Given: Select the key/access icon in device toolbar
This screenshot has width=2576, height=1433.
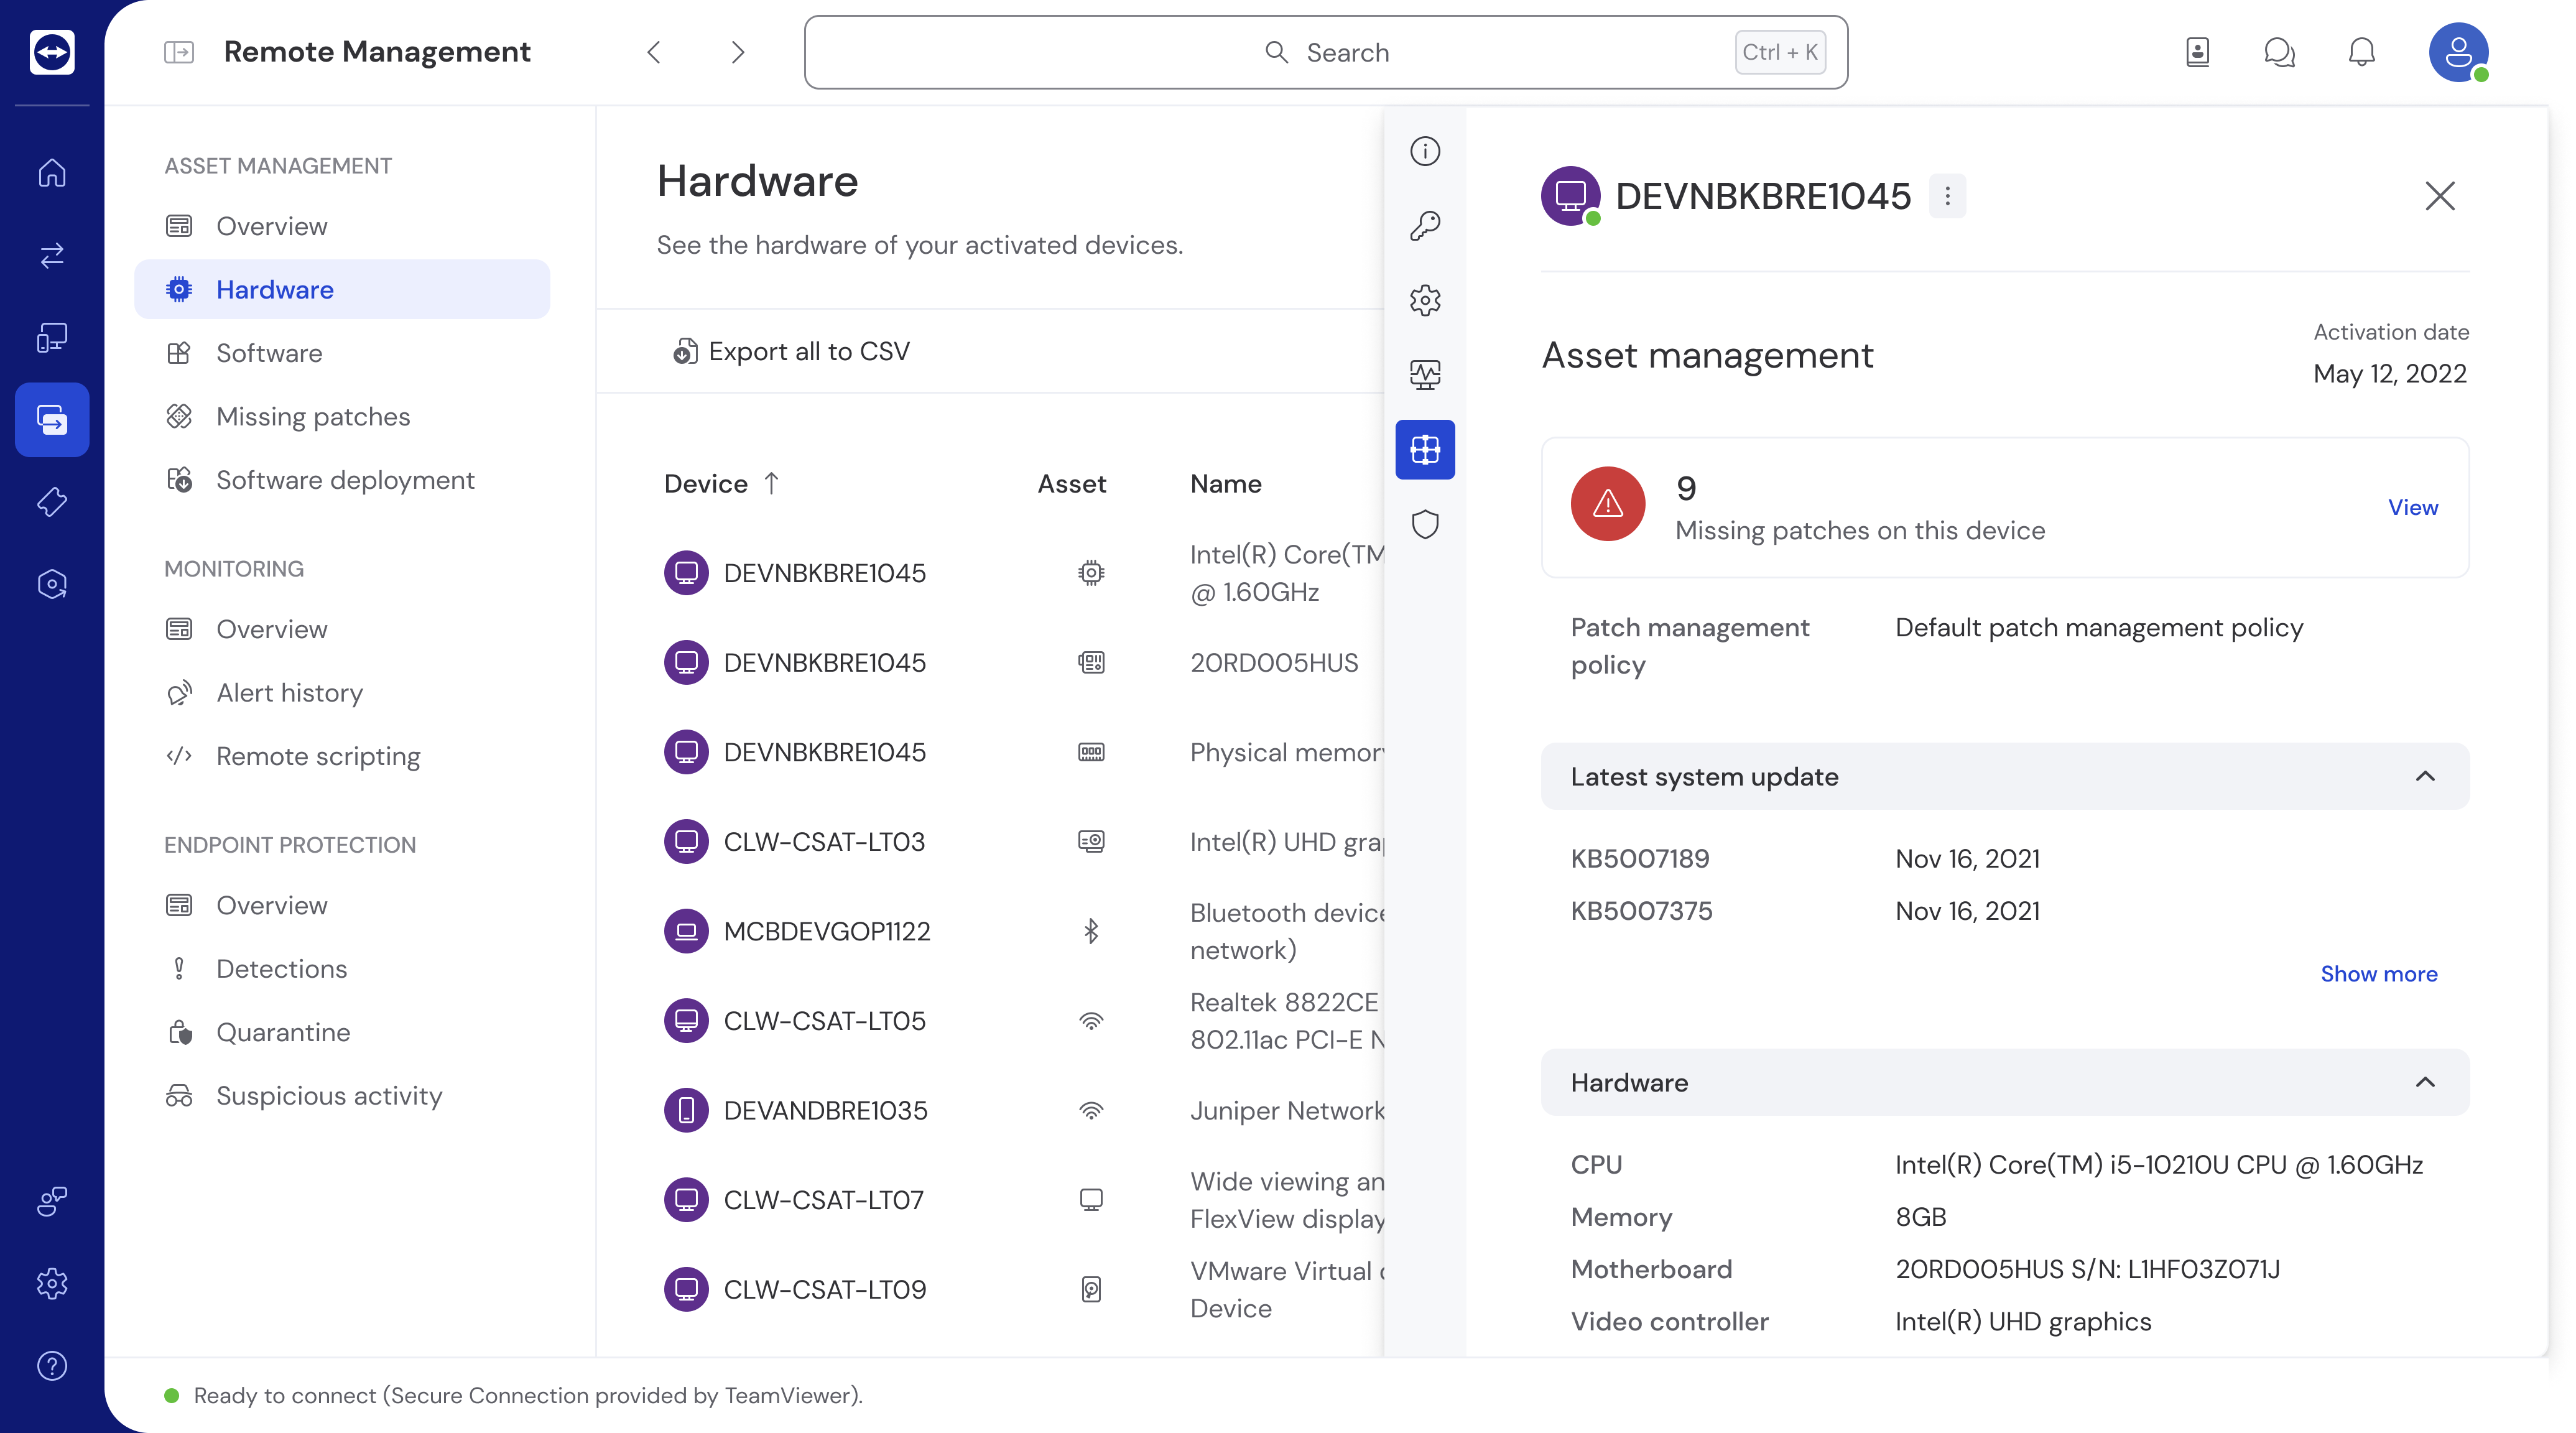Looking at the screenshot, I should tap(1424, 226).
